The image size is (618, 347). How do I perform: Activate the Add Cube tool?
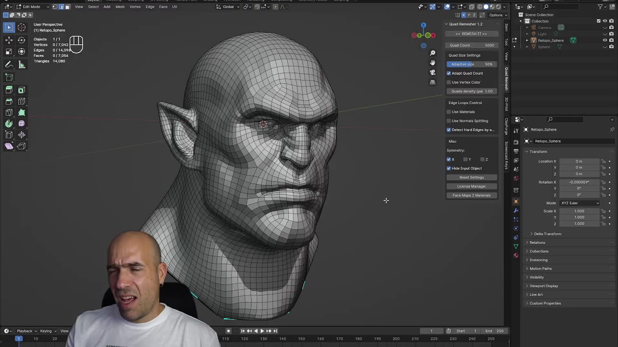[x=9, y=77]
